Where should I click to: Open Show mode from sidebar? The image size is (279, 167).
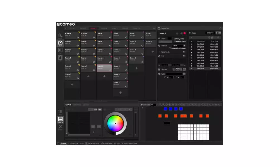(60, 58)
